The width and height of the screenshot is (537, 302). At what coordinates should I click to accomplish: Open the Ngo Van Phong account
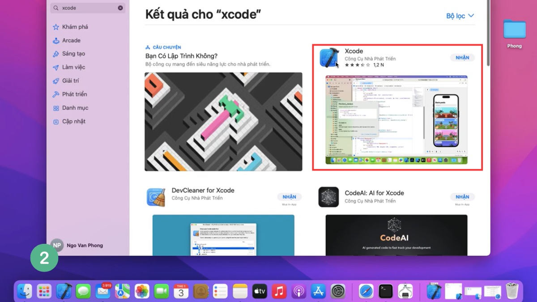coord(85,245)
